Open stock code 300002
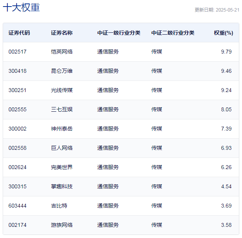 [x=17, y=129]
